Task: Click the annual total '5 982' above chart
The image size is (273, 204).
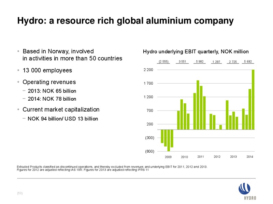Action: (x=200, y=62)
